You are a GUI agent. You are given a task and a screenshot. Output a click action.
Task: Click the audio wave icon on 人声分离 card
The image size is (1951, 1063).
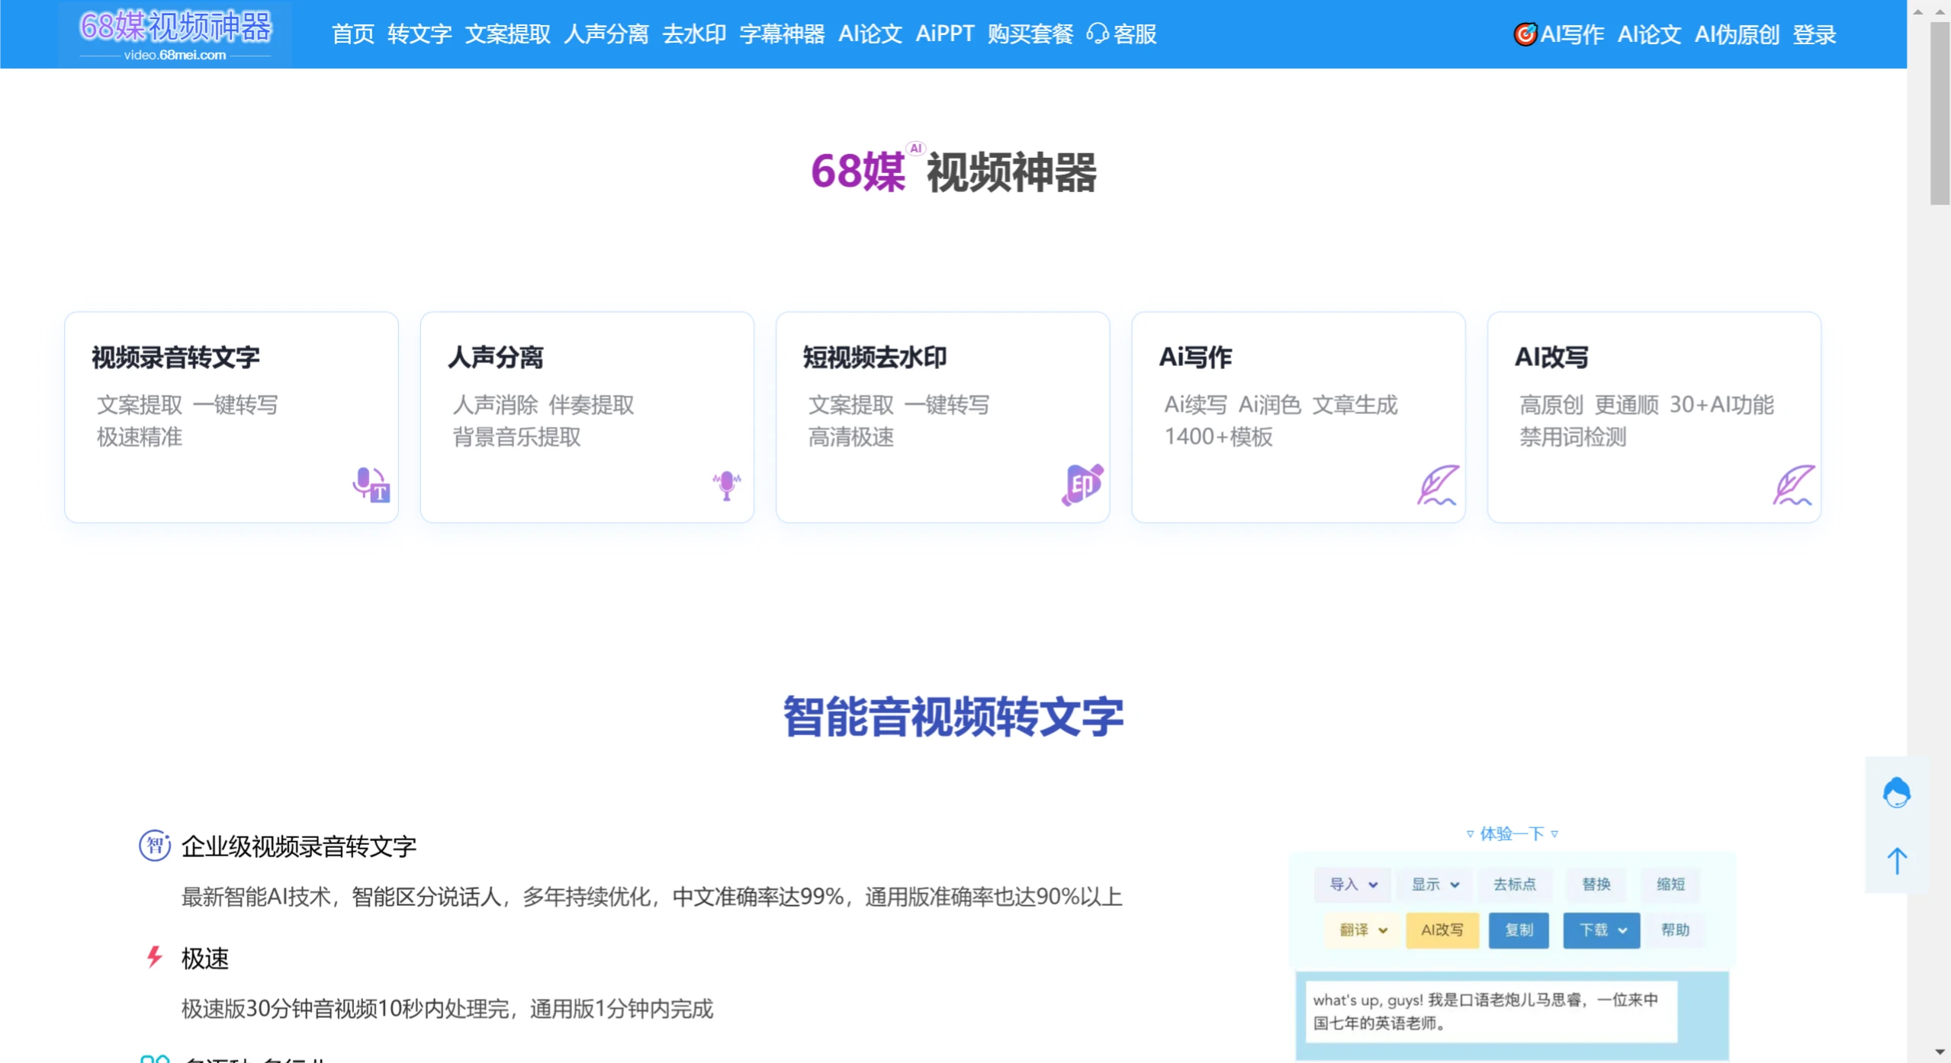coord(726,484)
